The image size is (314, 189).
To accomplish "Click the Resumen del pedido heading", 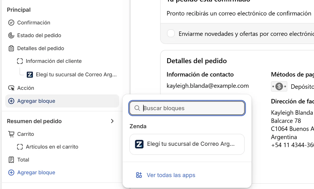I will pos(34,121).
